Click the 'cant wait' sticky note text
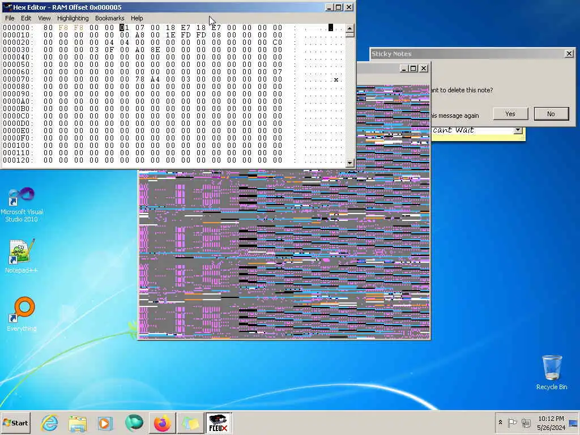Viewport: 580px width, 435px height. click(454, 130)
